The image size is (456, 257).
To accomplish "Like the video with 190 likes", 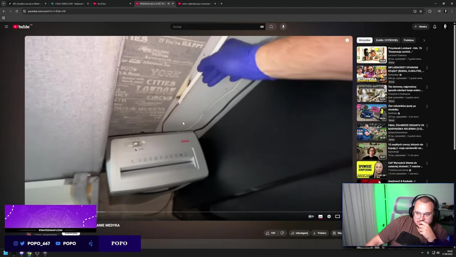I will (x=270, y=233).
